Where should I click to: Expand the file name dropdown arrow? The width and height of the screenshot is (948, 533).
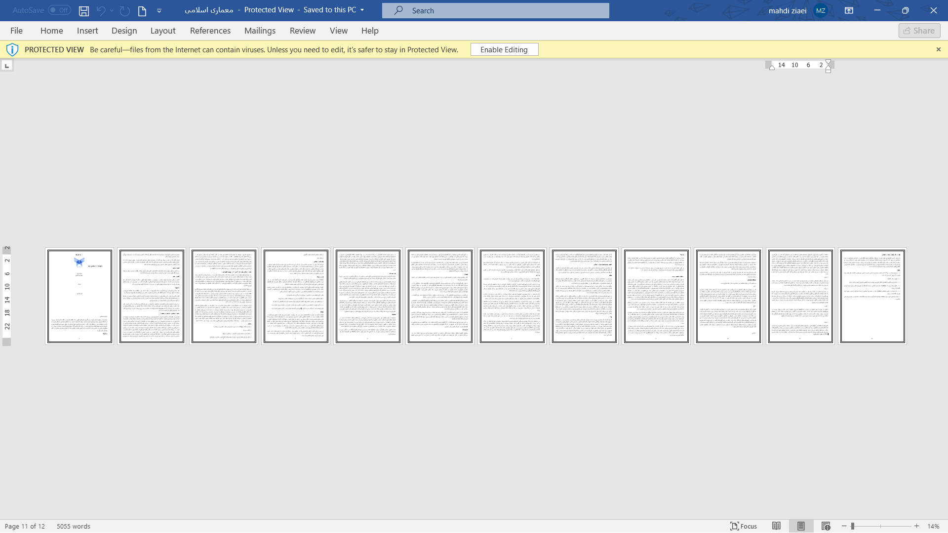coord(362,10)
